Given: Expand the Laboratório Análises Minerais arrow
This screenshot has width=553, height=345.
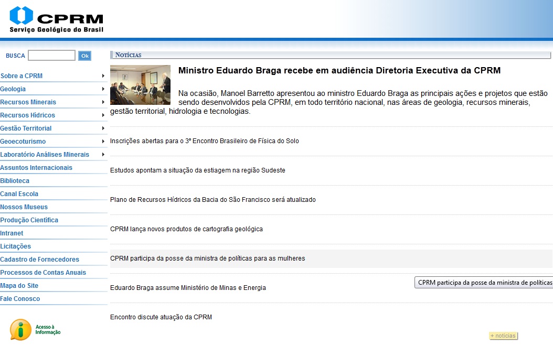Looking at the screenshot, I should tap(103, 155).
